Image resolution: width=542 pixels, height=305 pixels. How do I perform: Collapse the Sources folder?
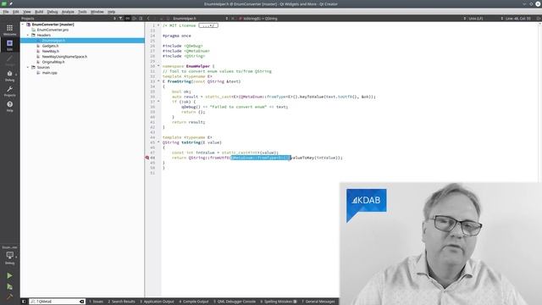[x=28, y=68]
